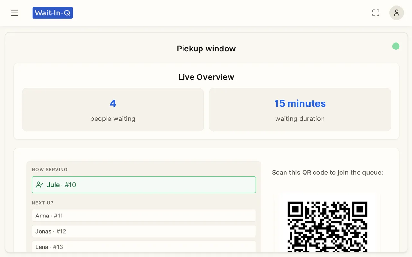Select Lena #13 in the queue

click(x=144, y=247)
